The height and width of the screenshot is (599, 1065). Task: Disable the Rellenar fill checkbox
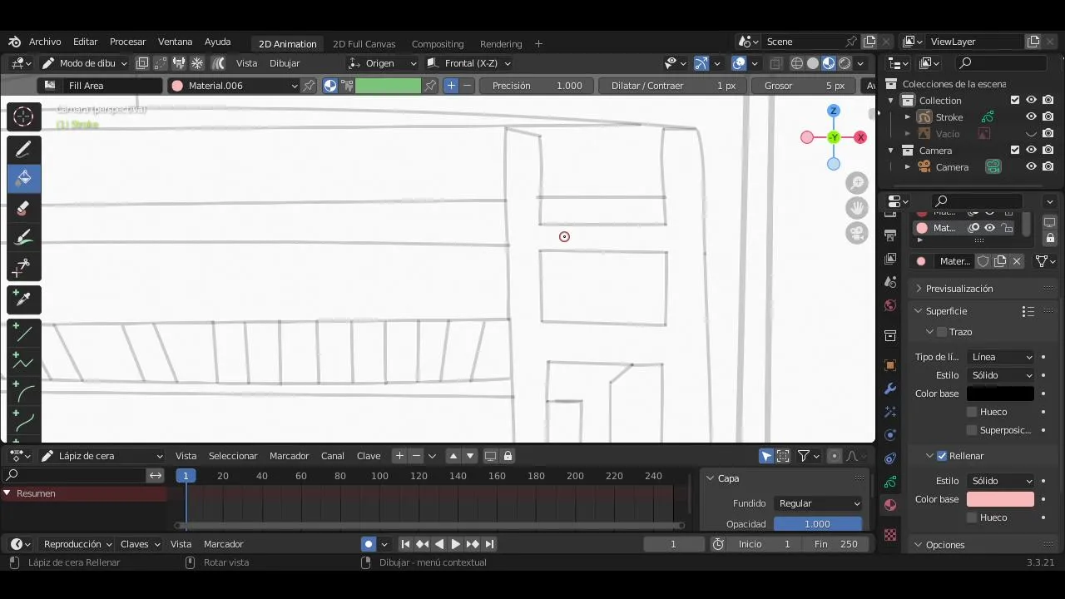[x=942, y=456]
